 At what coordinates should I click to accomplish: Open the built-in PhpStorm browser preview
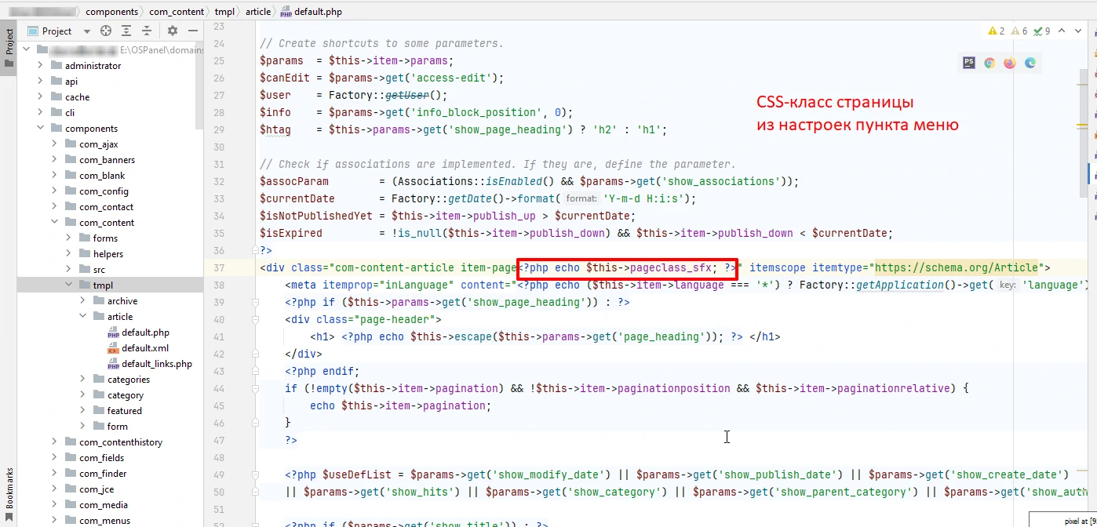tap(968, 63)
